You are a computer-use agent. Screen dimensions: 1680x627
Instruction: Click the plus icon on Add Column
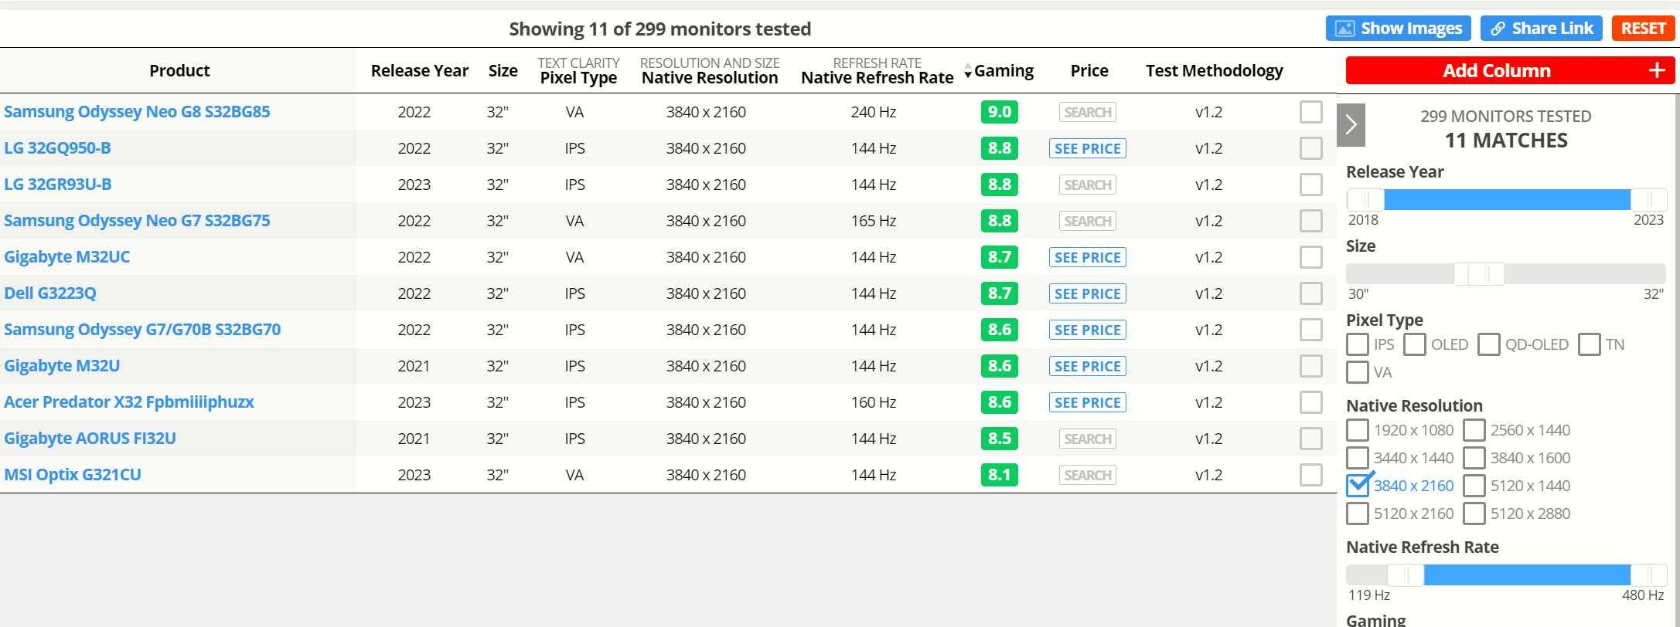point(1656,70)
